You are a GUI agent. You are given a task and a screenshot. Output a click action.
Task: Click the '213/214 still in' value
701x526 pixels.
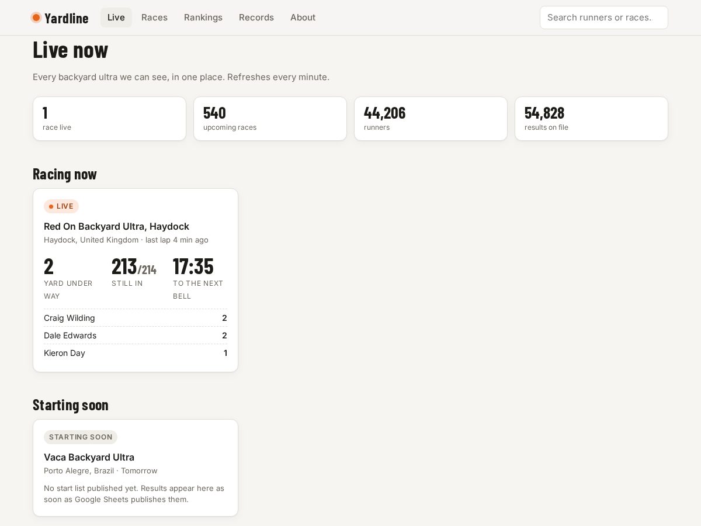pos(134,267)
